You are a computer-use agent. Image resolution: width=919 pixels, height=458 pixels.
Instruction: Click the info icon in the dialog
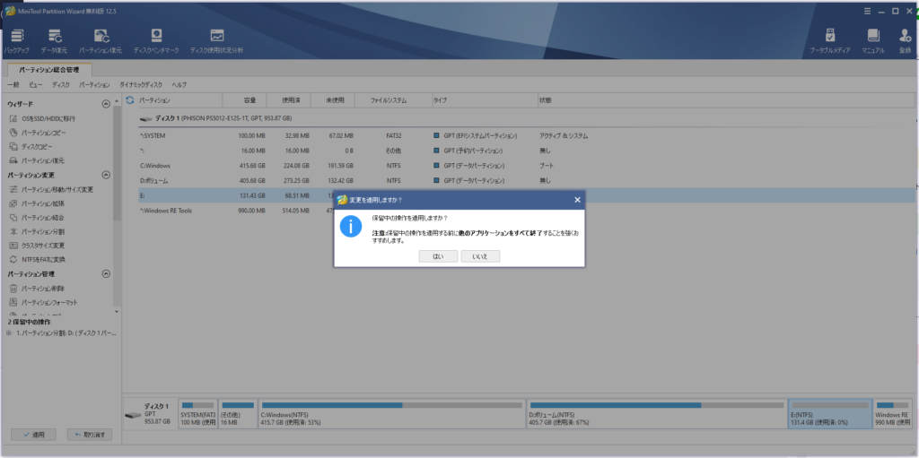[351, 226]
